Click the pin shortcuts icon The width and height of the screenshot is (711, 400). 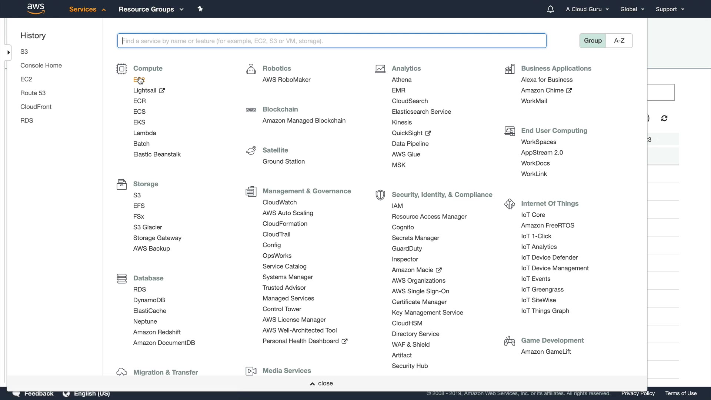tap(200, 9)
